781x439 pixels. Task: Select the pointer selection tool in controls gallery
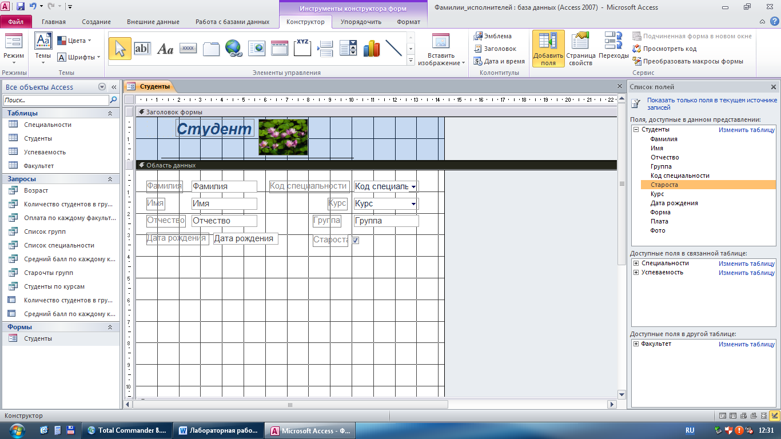pos(119,49)
